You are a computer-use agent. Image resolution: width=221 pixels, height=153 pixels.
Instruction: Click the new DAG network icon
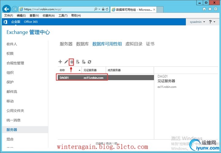(x=84, y=62)
